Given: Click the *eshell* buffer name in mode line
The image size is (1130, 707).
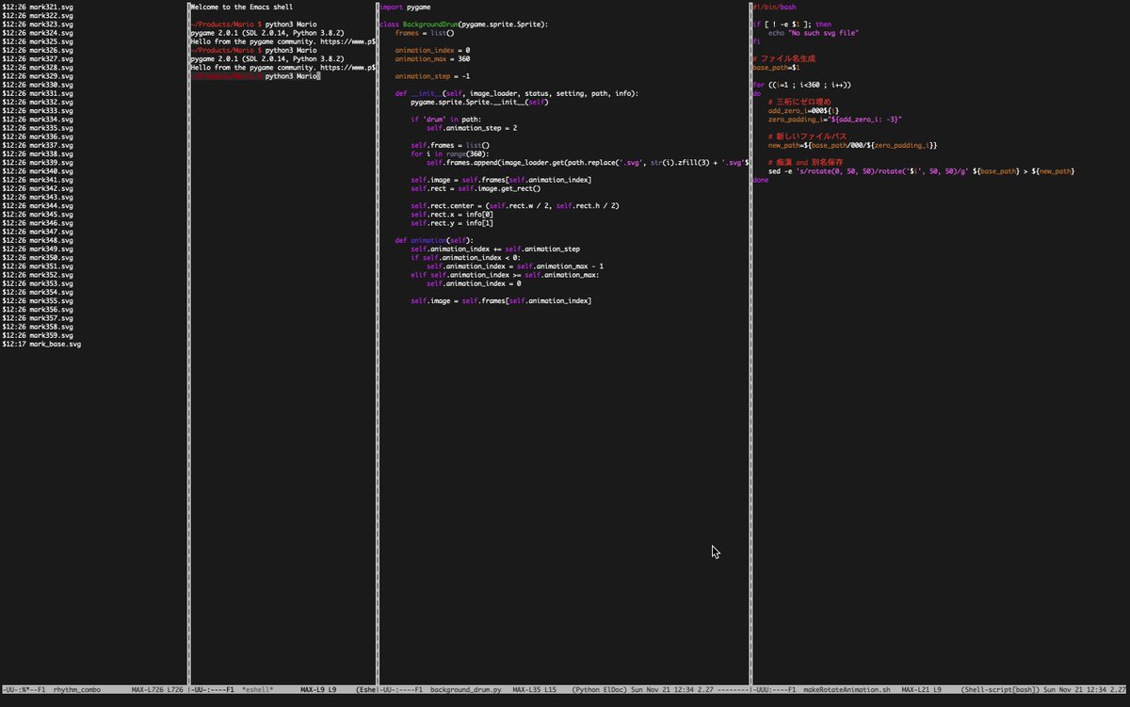Looking at the screenshot, I should pos(257,690).
